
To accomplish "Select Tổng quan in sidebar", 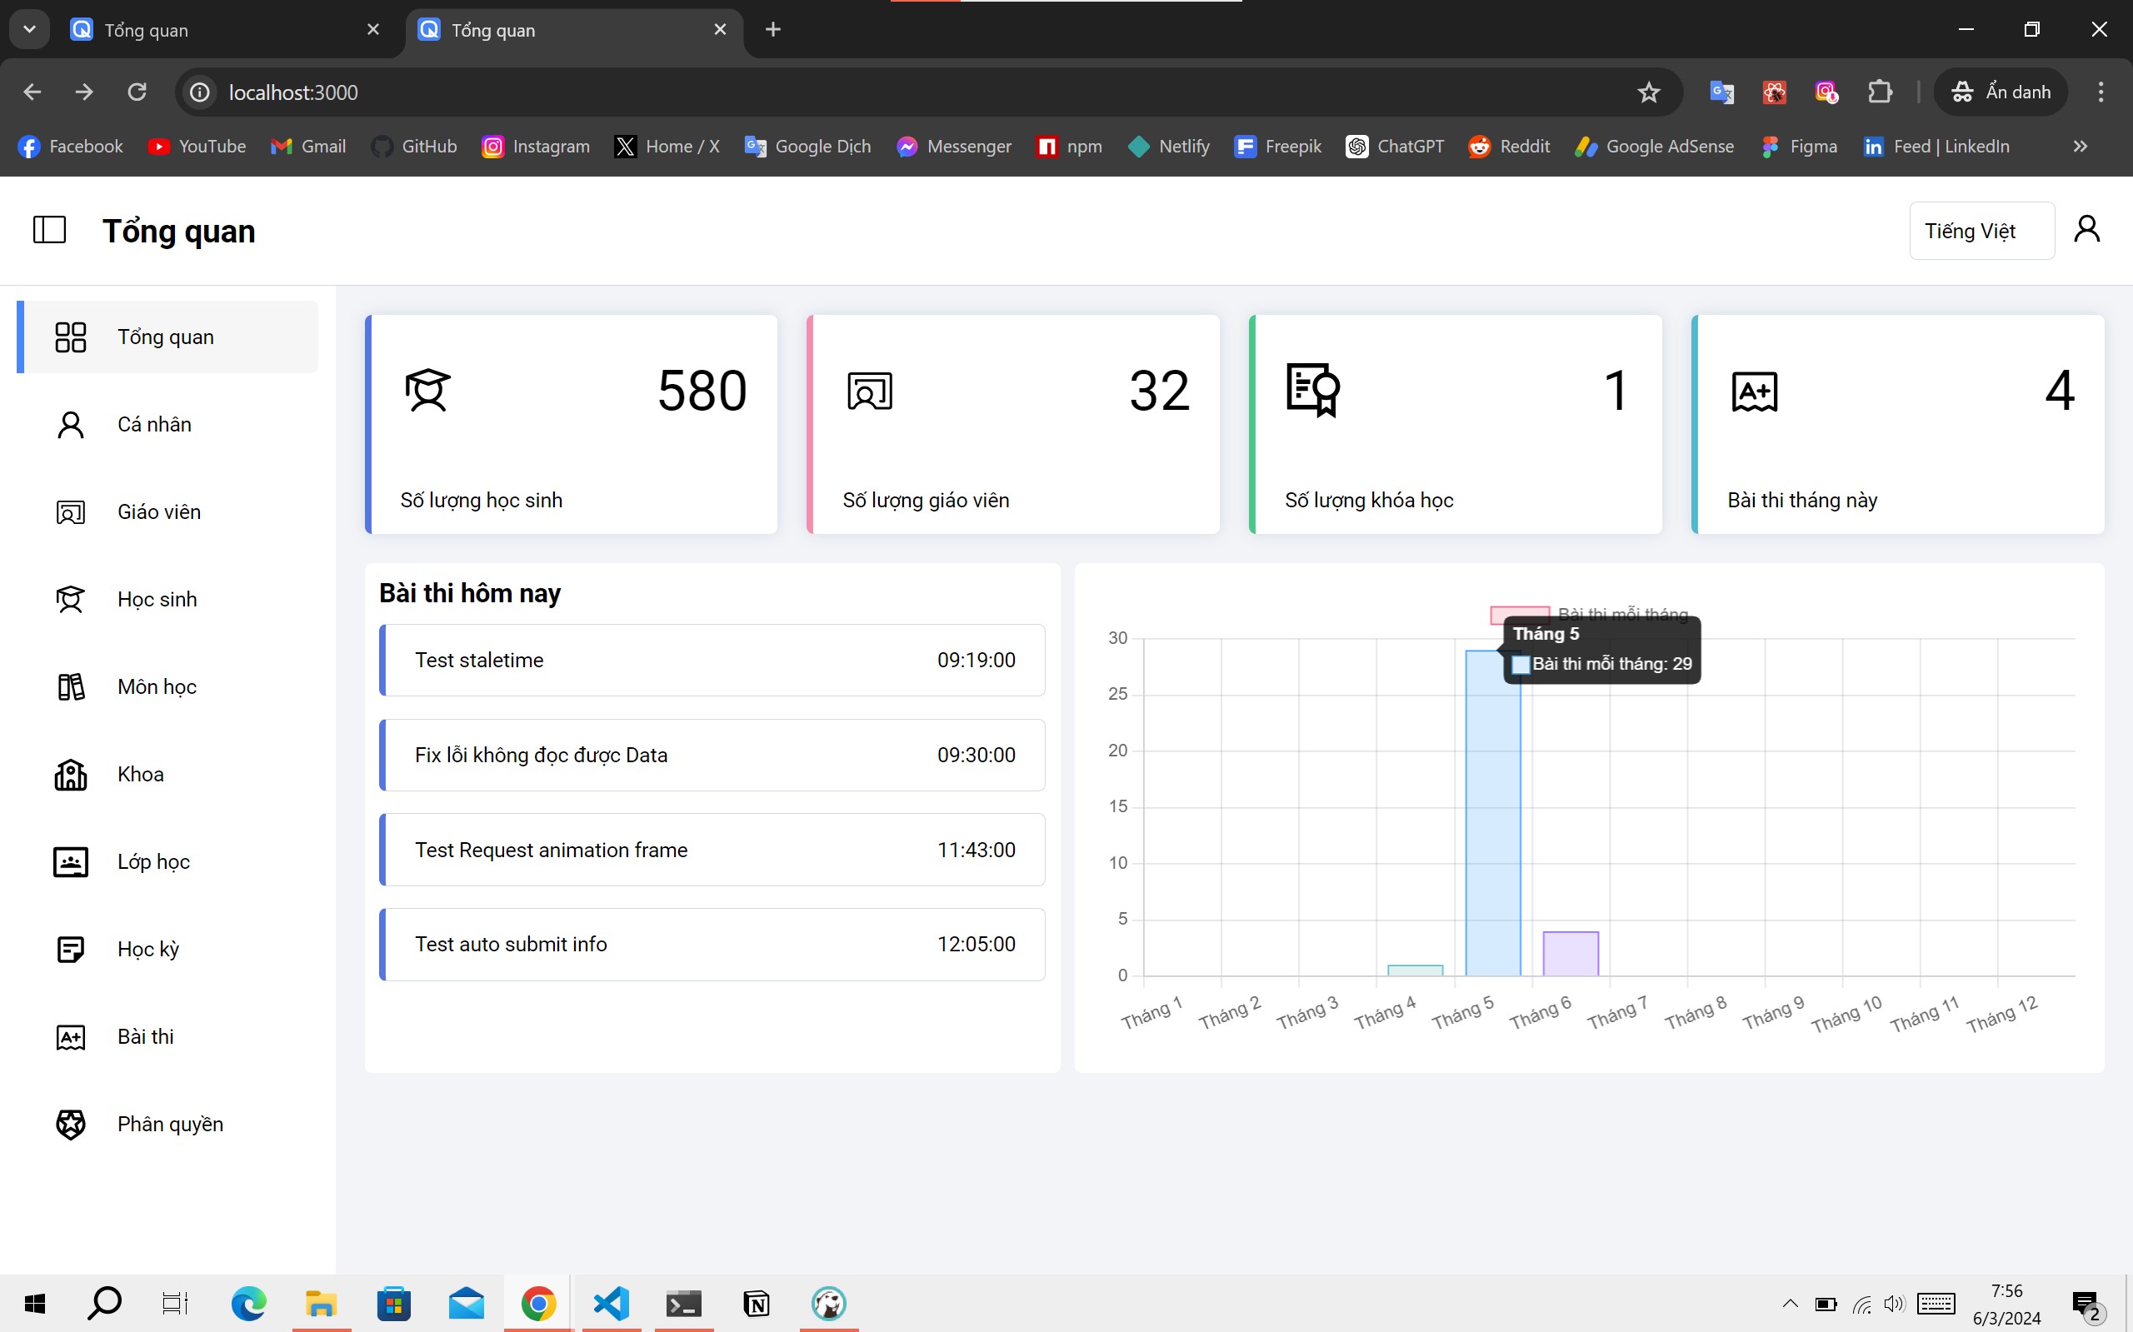I will (x=167, y=337).
